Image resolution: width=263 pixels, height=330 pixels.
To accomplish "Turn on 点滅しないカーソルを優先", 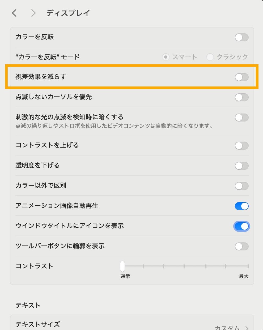I will (241, 97).
